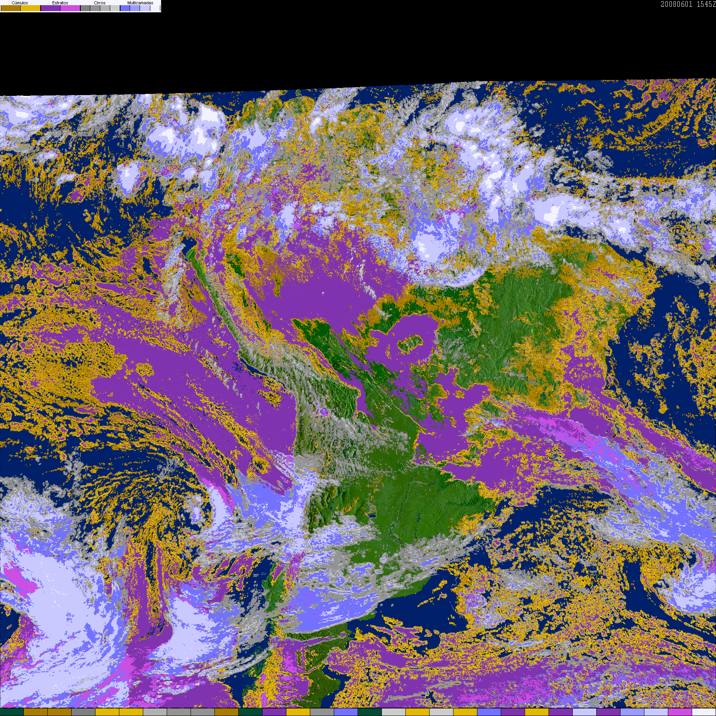Click the saturated blue Multicamadas legend swatch
Image resolution: width=716 pixels, height=716 pixels.
click(125, 8)
